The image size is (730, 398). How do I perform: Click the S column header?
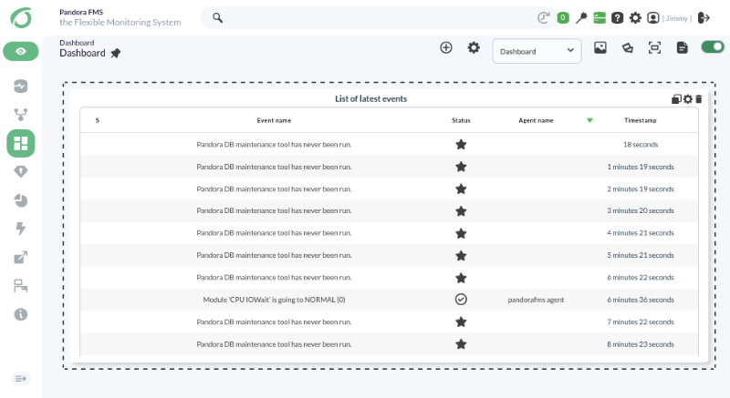point(98,120)
